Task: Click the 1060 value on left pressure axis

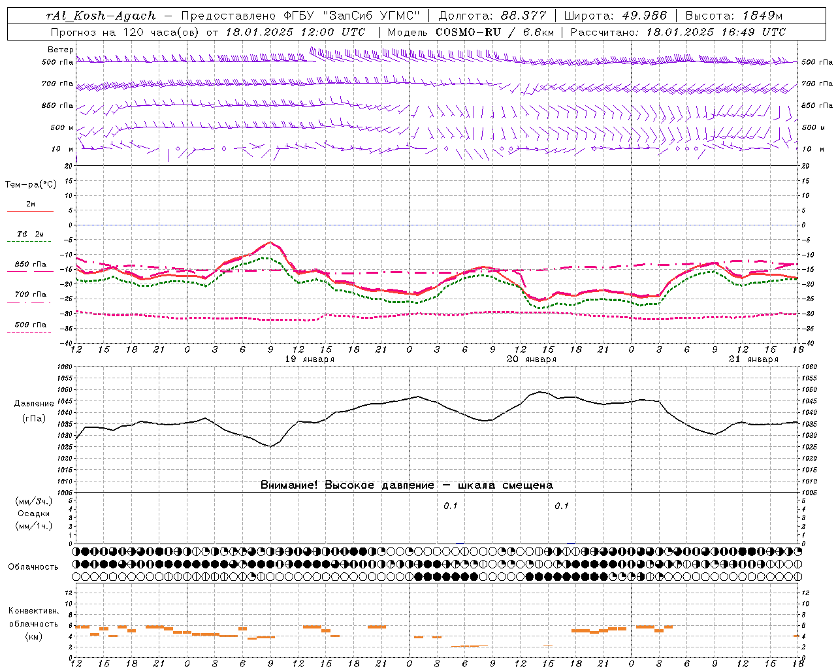Action: coord(65,367)
